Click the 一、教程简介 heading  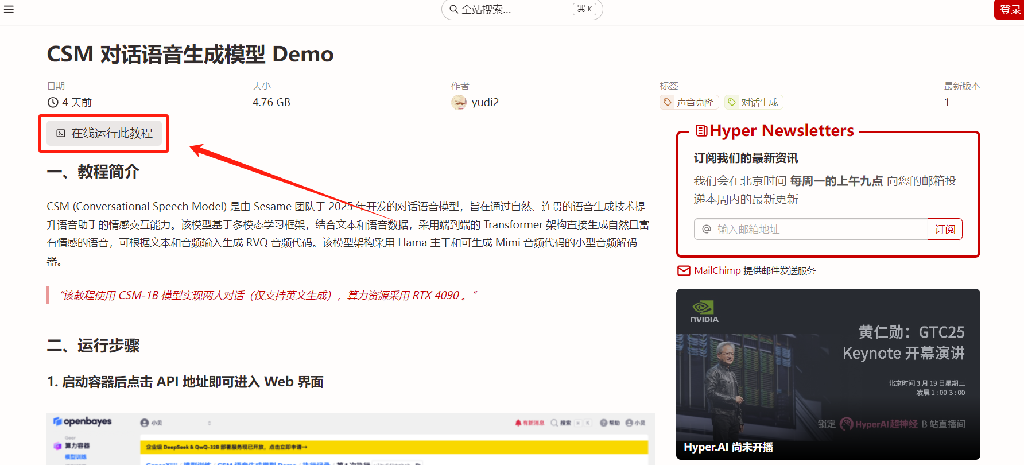[93, 172]
